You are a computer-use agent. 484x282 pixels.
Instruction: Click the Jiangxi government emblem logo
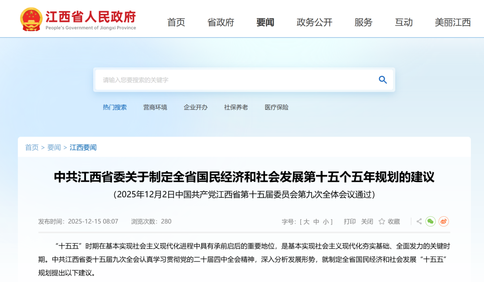[31, 19]
